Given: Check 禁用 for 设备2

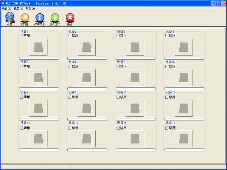Looking at the screenshot, I should (x=70, y=36).
